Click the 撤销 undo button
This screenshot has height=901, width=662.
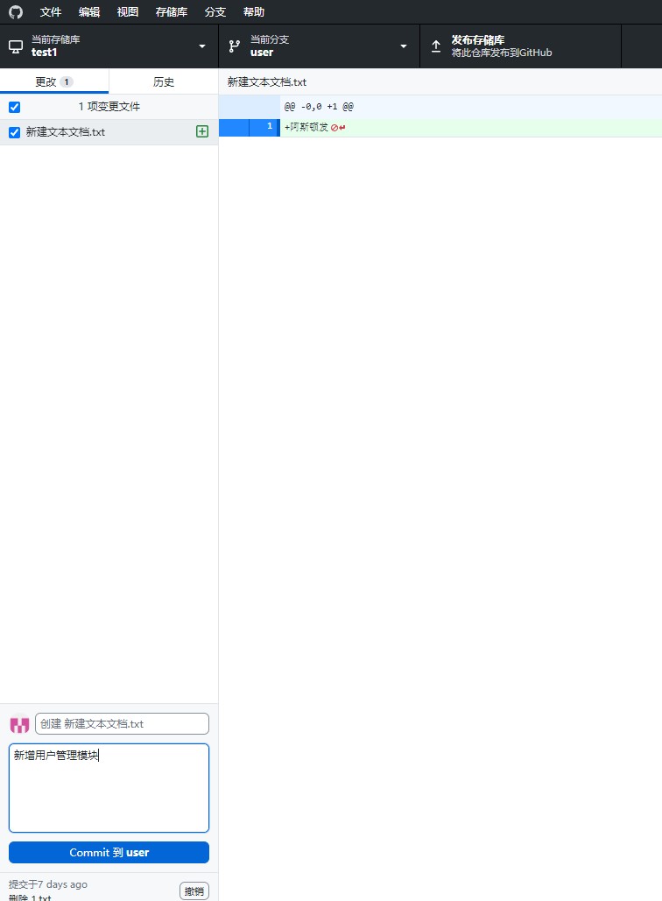[x=194, y=890]
